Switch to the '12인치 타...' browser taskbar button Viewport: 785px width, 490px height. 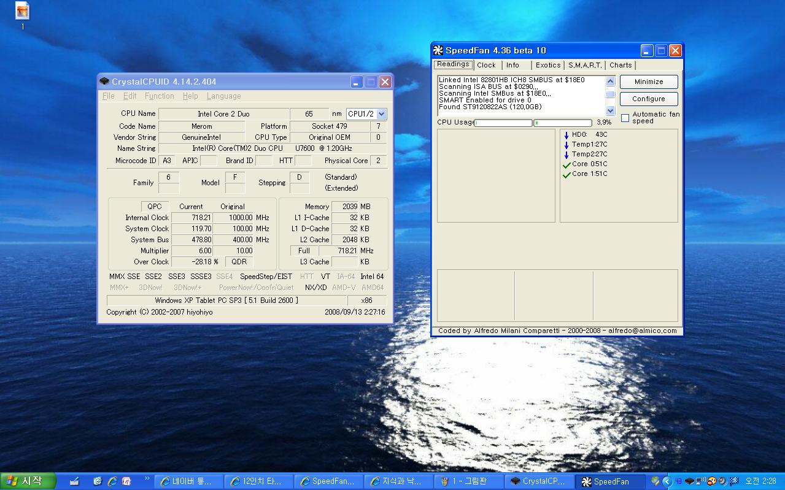point(260,482)
